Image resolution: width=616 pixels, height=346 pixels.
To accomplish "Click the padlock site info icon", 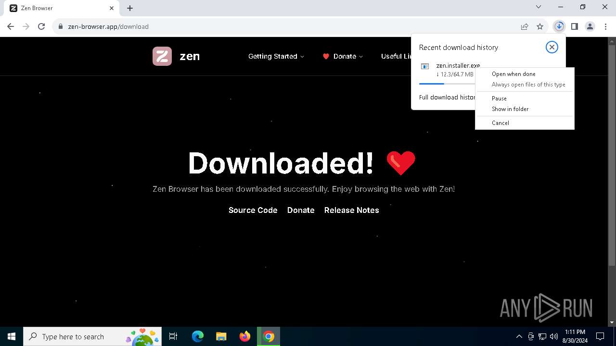I will tap(61, 26).
